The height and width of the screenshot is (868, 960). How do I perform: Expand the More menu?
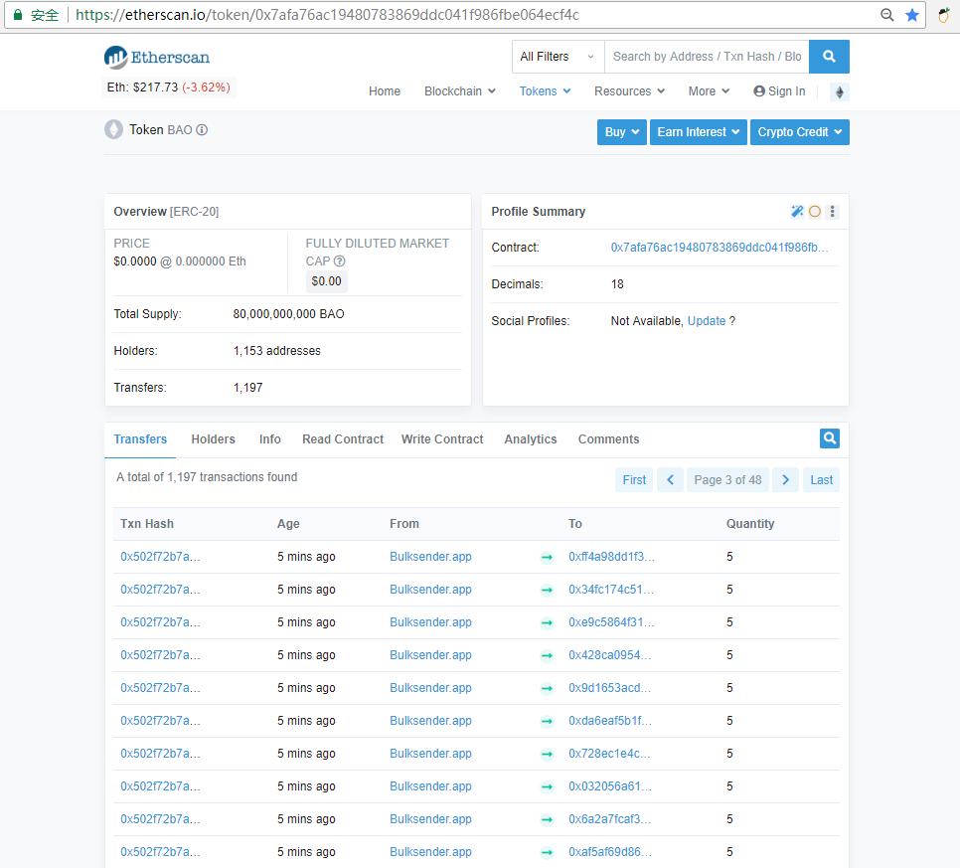[x=709, y=91]
